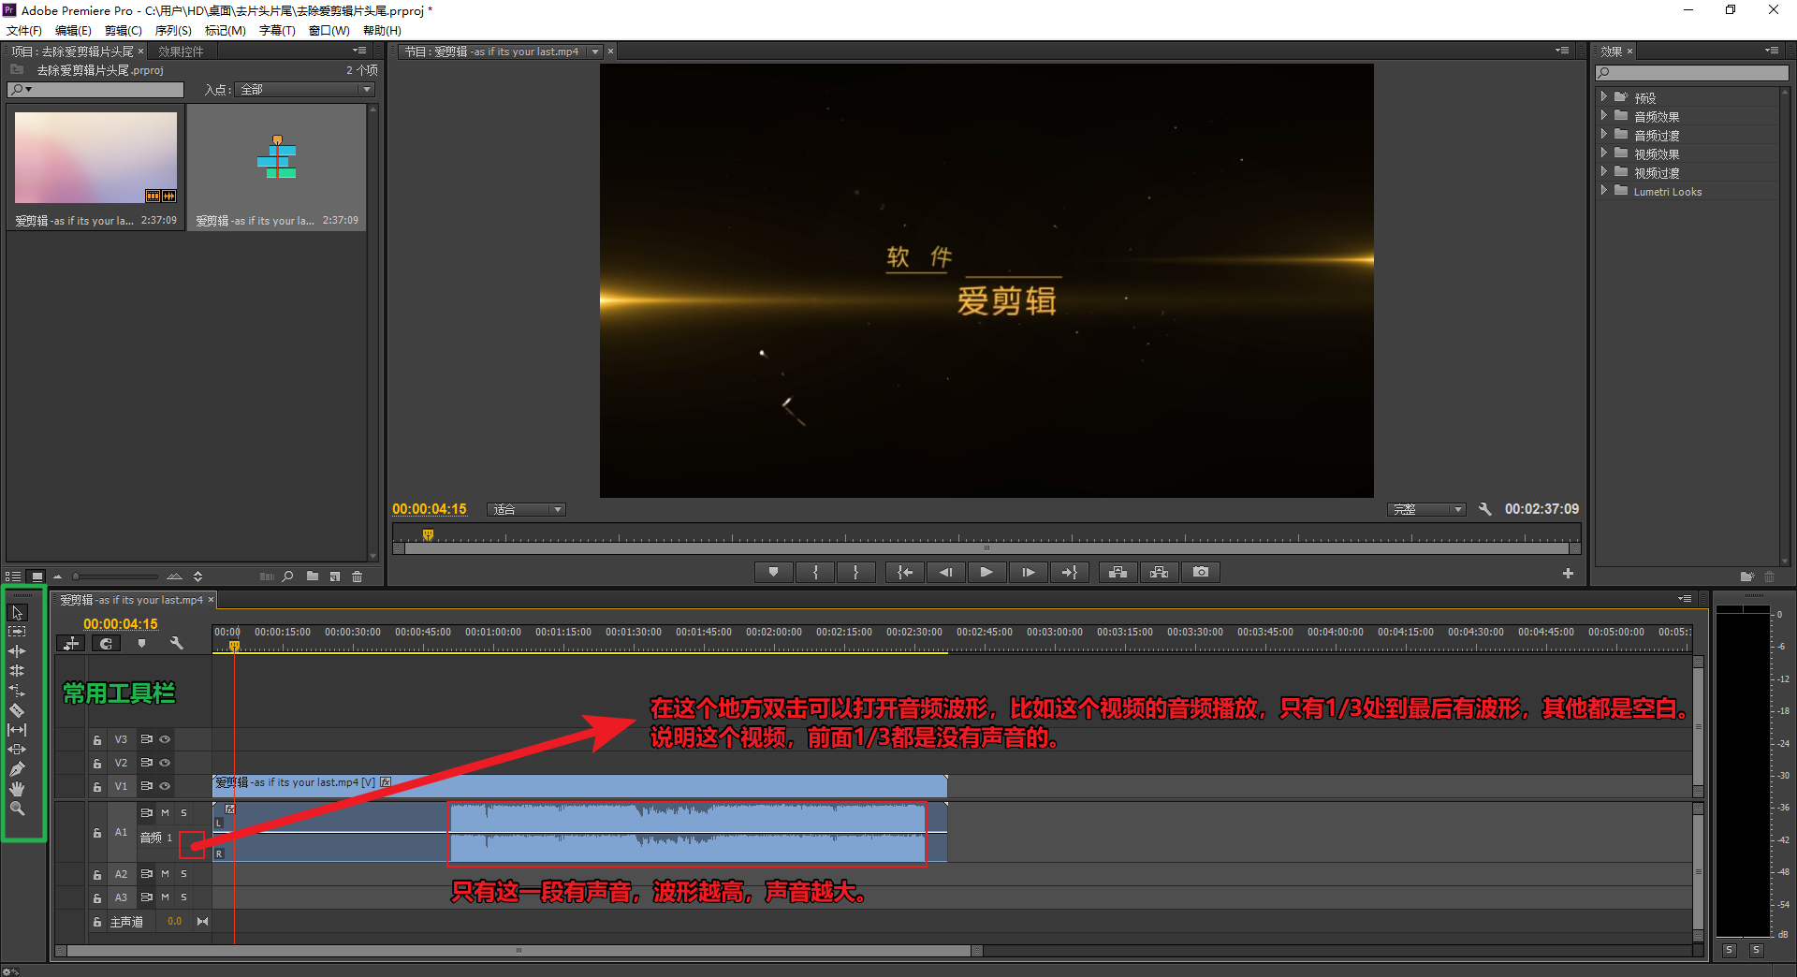Jump to the Out point
Screen dimensions: 1797x977
pos(1069,572)
